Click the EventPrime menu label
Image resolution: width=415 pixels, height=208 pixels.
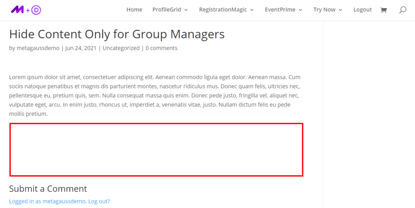coord(280,10)
